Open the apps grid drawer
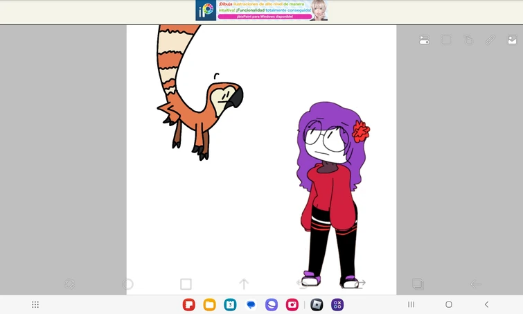This screenshot has height=314, width=523. click(x=35, y=304)
